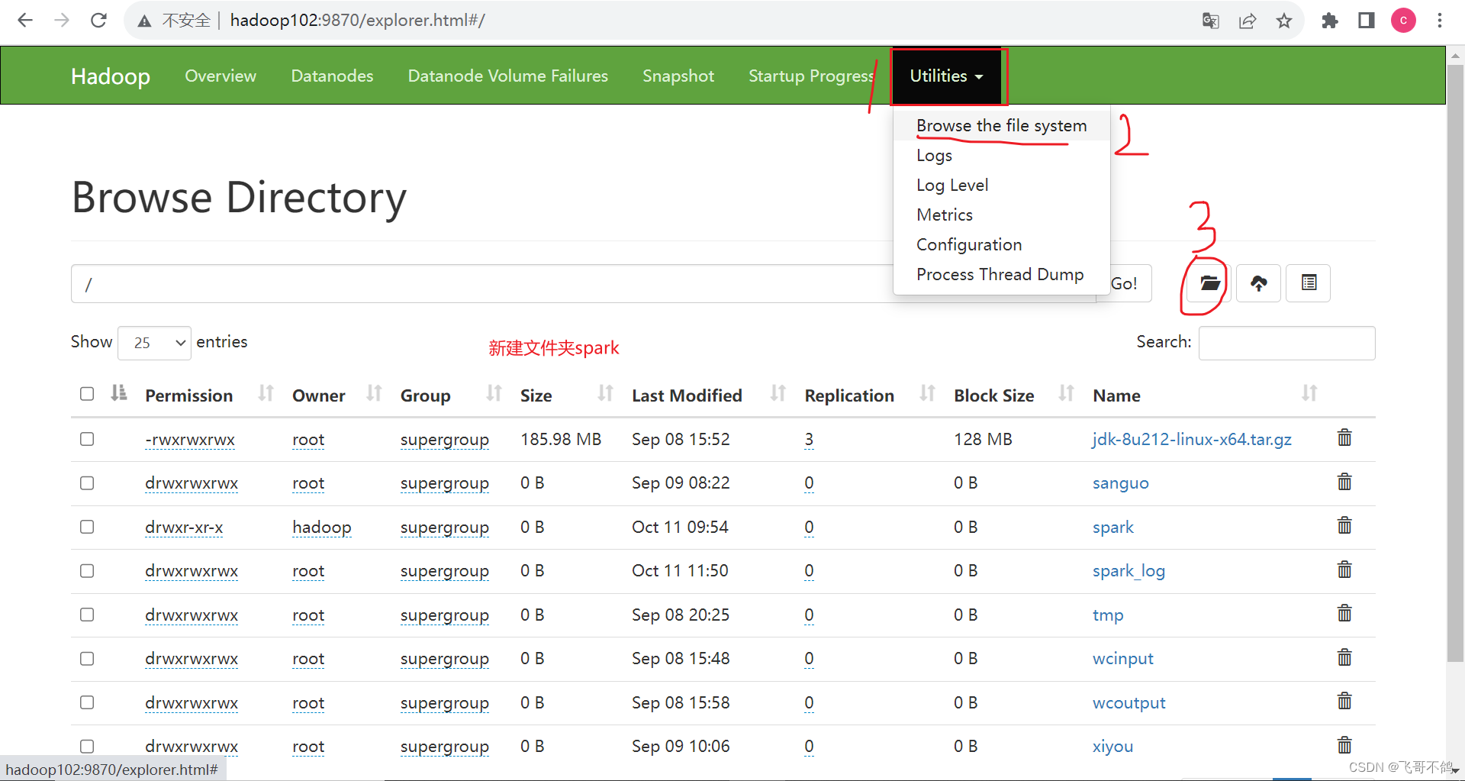
Task: Tick the wcoutput row checkbox
Action: coord(87,702)
